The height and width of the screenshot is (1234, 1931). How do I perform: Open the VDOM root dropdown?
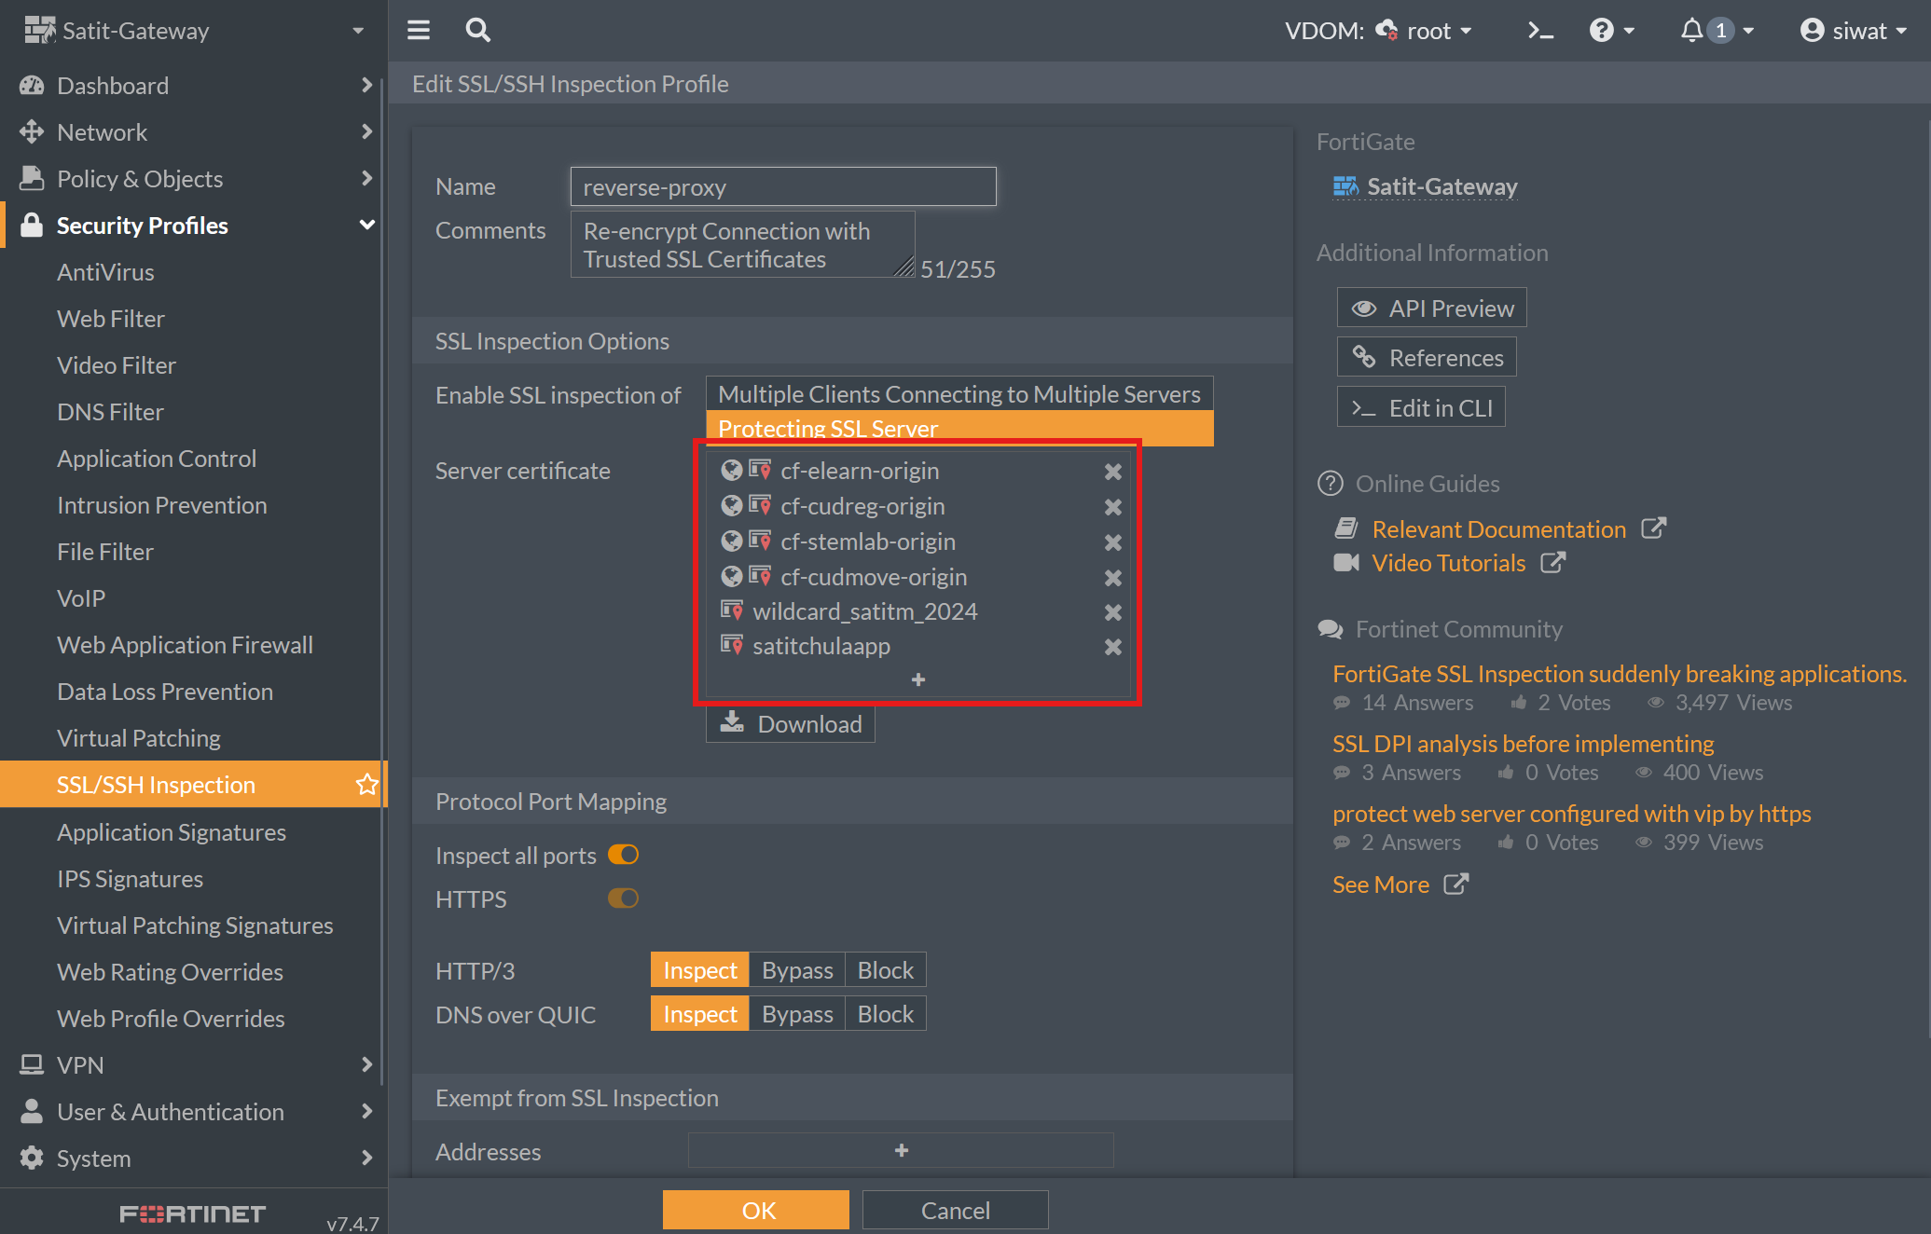point(1426,31)
